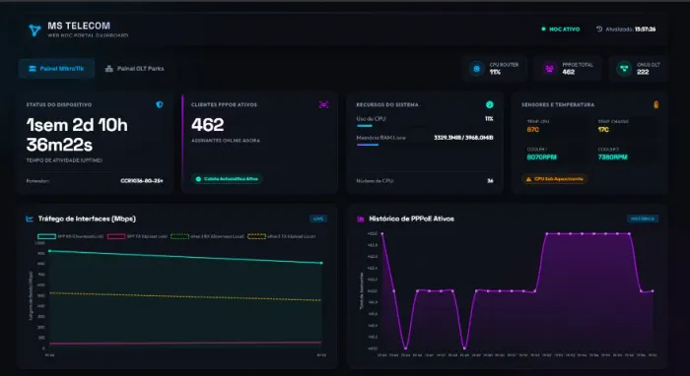Switch to the Painel MikroTik tab

(56, 69)
